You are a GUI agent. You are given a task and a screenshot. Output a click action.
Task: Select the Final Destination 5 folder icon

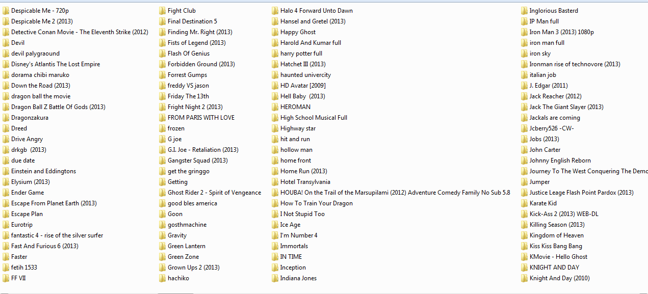(162, 21)
